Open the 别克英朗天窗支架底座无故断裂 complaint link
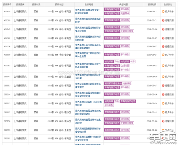The width and height of the screenshot is (178, 145). pos(88,20)
